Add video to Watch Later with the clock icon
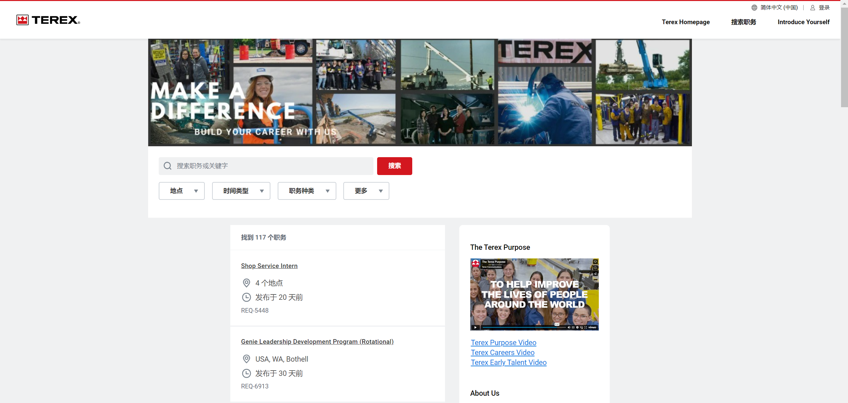This screenshot has height=403, width=848. point(595,268)
